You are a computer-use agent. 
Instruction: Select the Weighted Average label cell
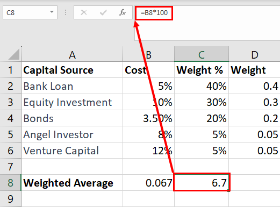(72, 183)
